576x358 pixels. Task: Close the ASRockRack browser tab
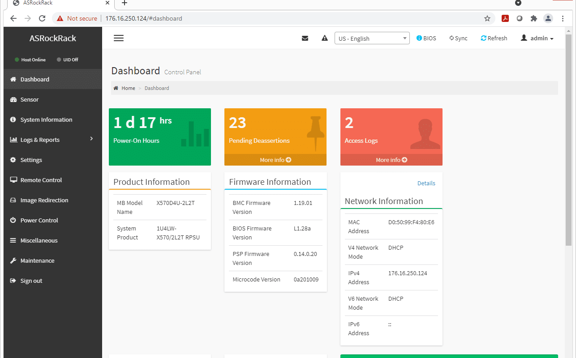click(107, 3)
